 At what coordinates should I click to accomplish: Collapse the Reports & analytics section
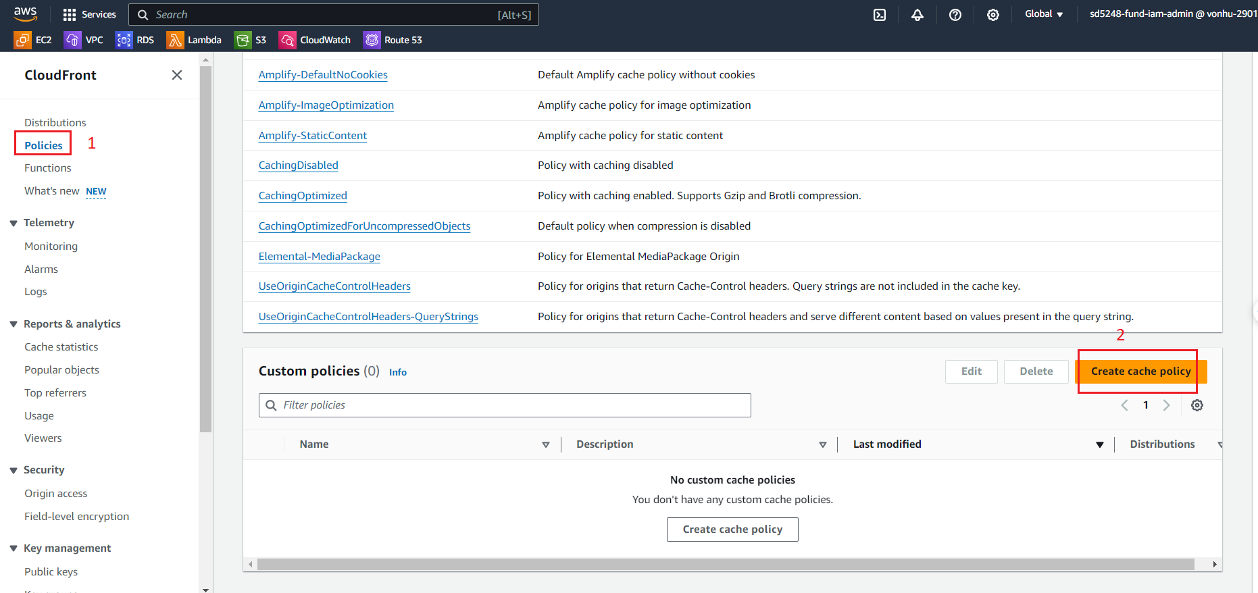[14, 324]
